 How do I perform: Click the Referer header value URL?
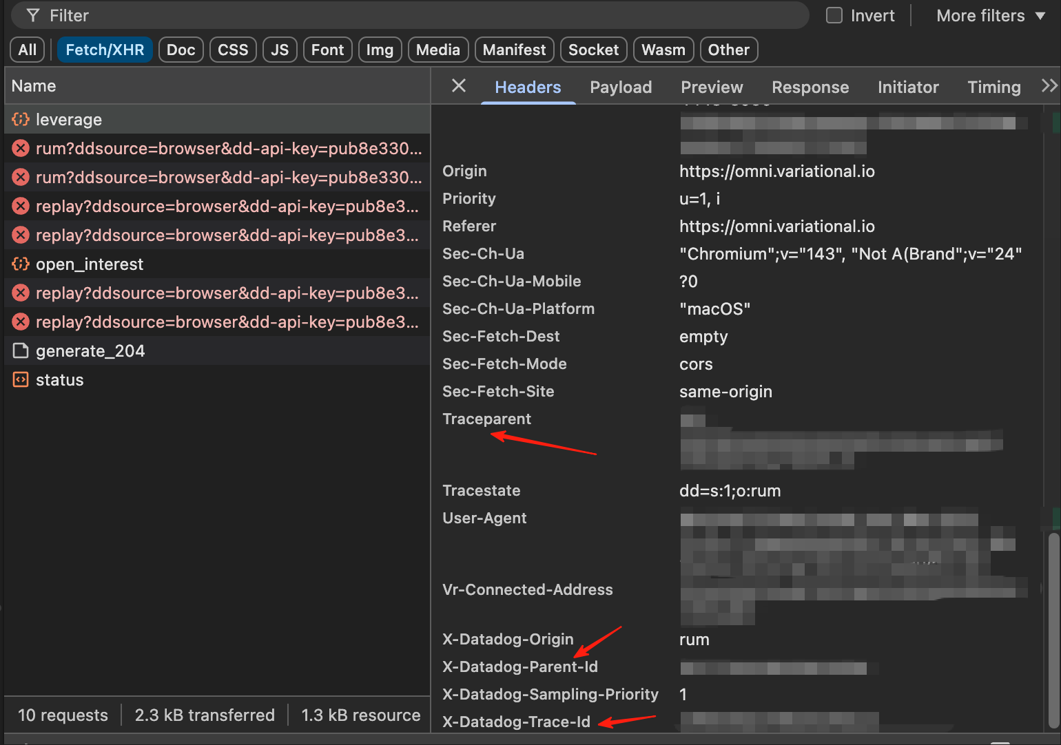point(777,226)
